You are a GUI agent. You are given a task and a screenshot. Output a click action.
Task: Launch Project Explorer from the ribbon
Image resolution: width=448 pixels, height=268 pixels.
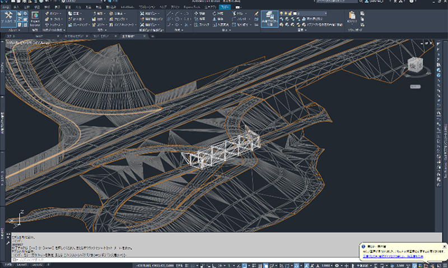[35, 18]
